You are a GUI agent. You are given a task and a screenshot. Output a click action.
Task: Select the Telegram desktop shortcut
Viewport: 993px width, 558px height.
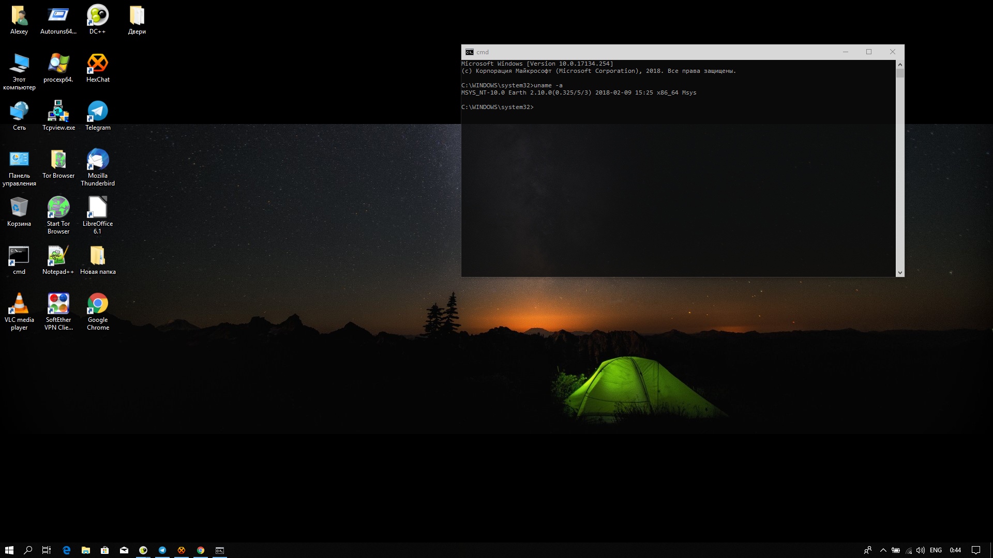tap(98, 112)
